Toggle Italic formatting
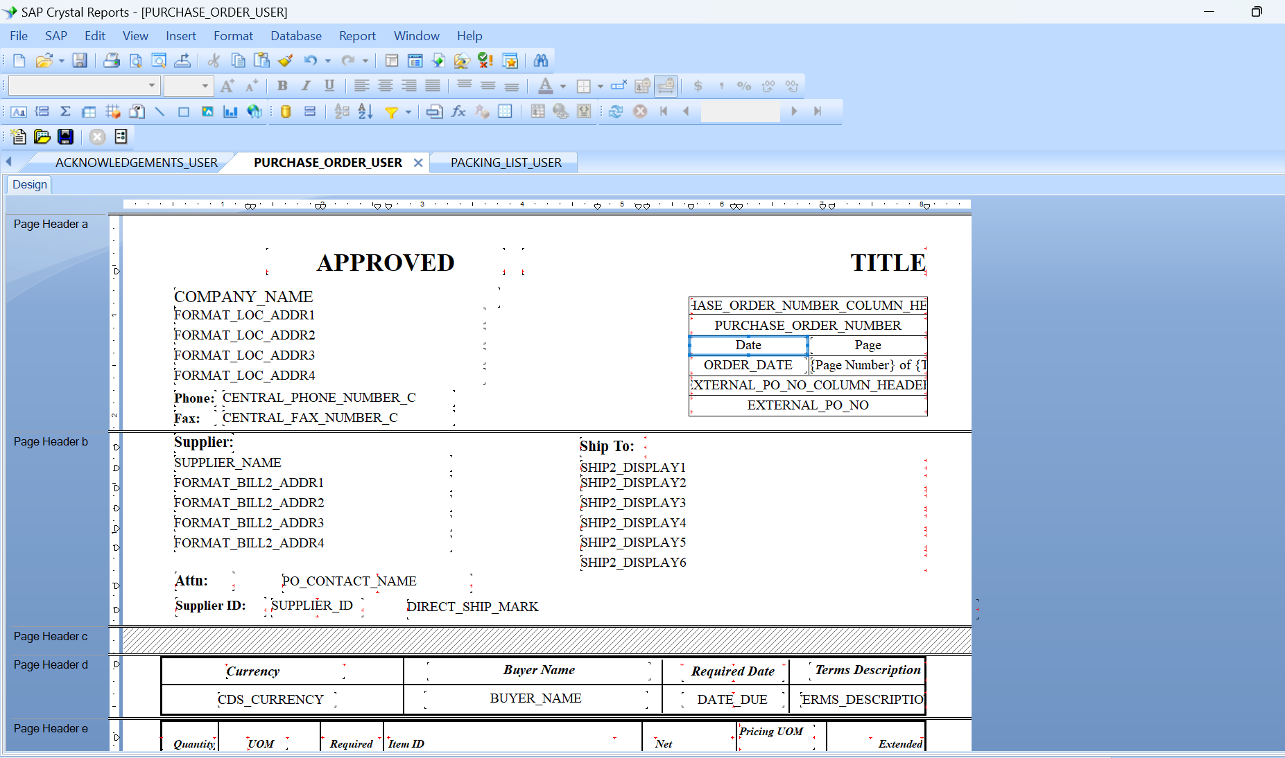1285x758 pixels. [x=306, y=86]
